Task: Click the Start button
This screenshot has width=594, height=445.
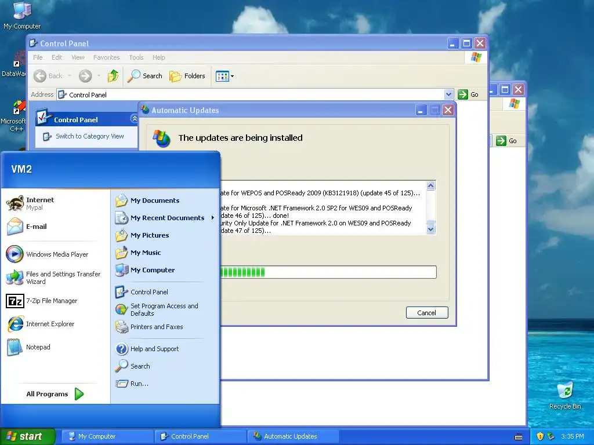Action: pyautogui.click(x=27, y=436)
